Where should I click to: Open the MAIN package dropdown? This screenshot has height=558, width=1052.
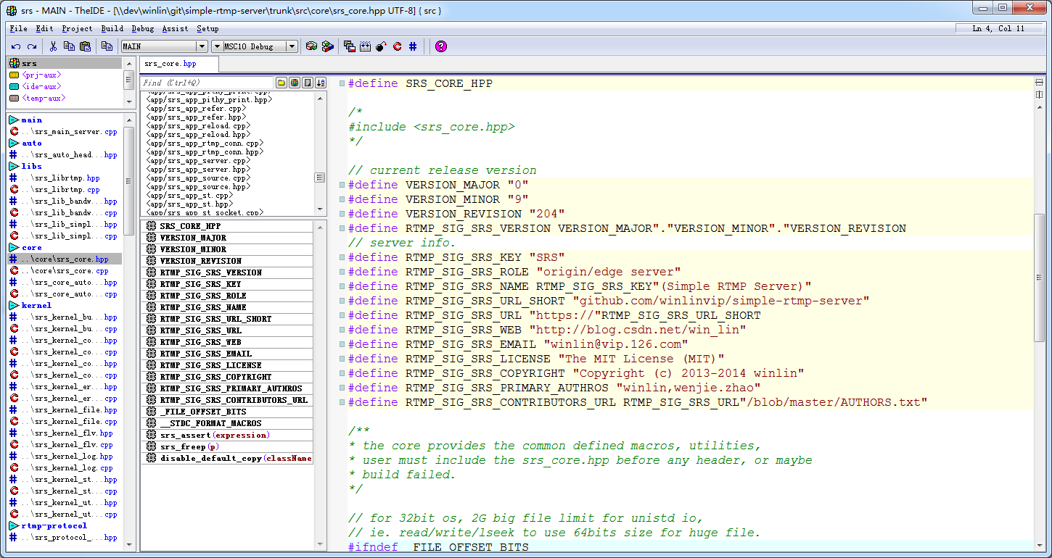click(x=202, y=46)
